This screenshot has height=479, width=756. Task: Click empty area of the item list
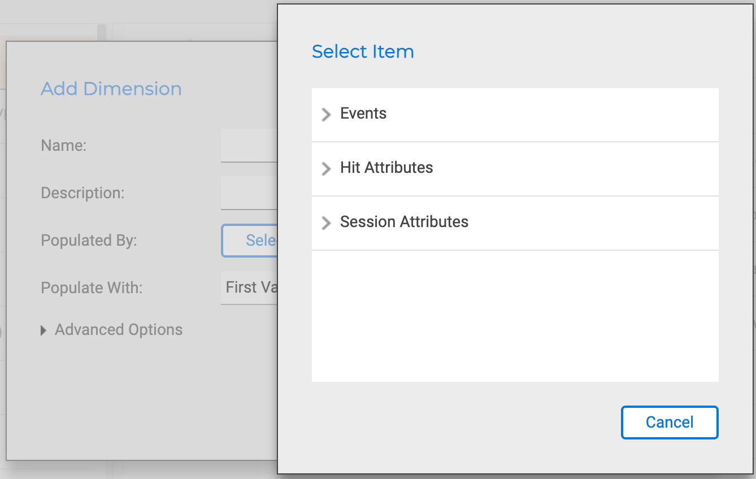(514, 316)
